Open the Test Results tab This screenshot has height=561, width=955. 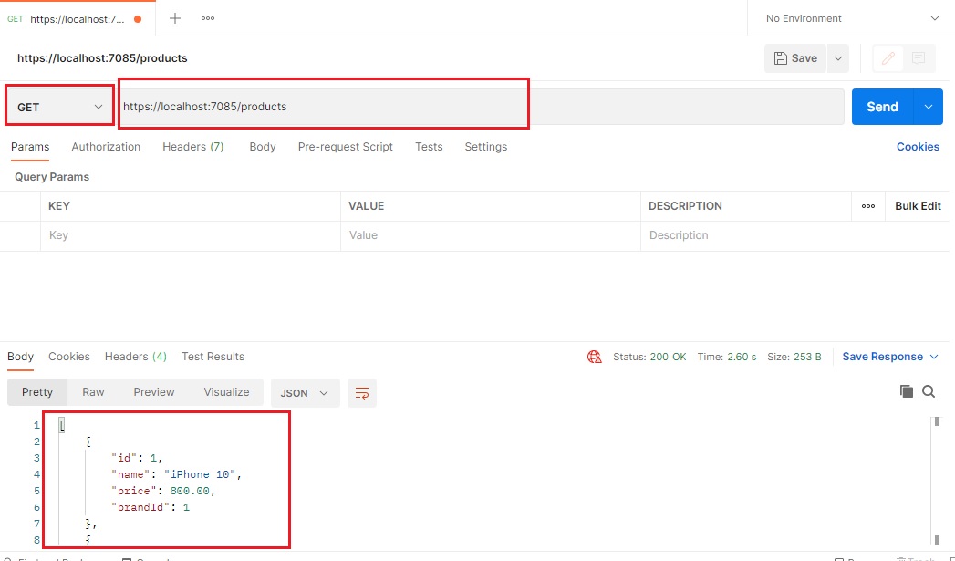[213, 357]
